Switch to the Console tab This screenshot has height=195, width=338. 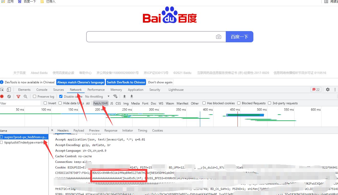point(42,90)
